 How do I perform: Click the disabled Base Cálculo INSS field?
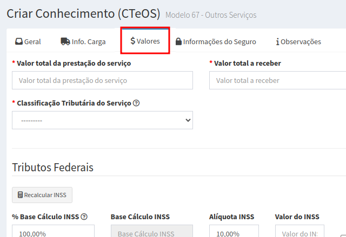pos(151,232)
